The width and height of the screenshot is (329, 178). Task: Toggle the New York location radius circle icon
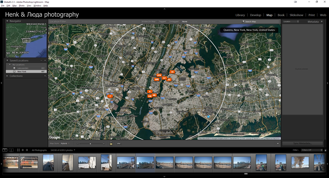(x=14, y=72)
